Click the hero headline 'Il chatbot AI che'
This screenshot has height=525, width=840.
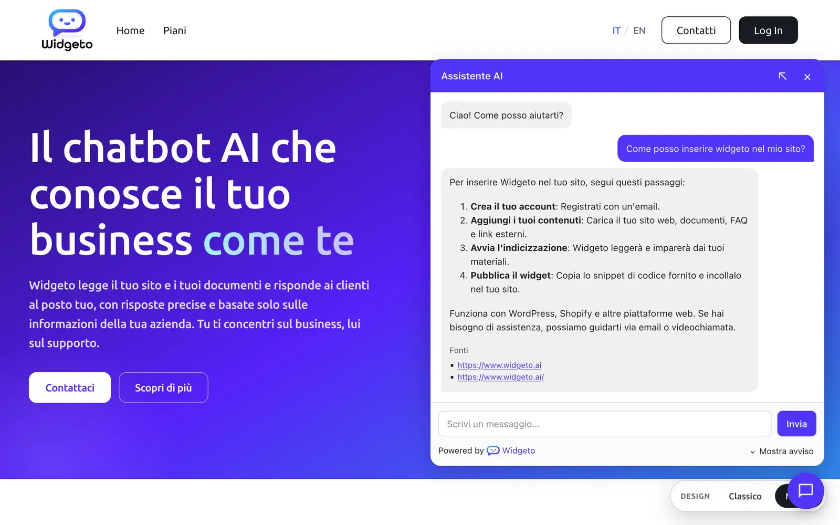[183, 148]
